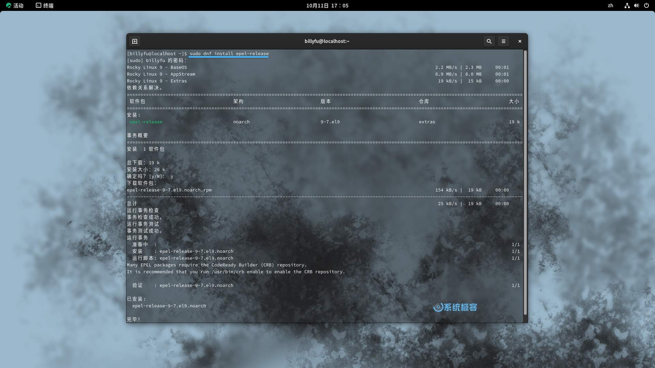Click the 安装大小: 26 k line

(146, 170)
